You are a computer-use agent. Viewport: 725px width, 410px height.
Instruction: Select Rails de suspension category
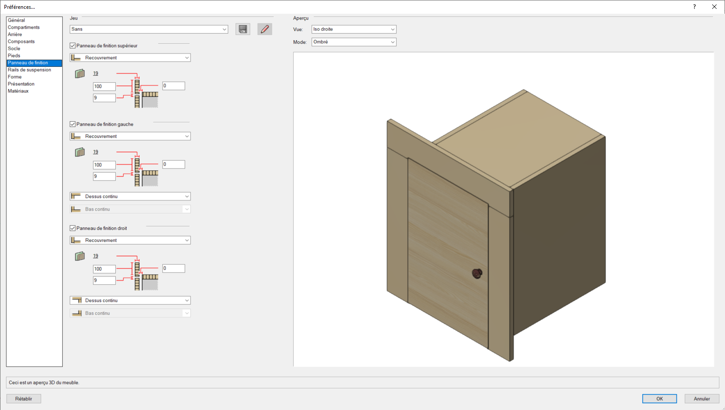29,70
